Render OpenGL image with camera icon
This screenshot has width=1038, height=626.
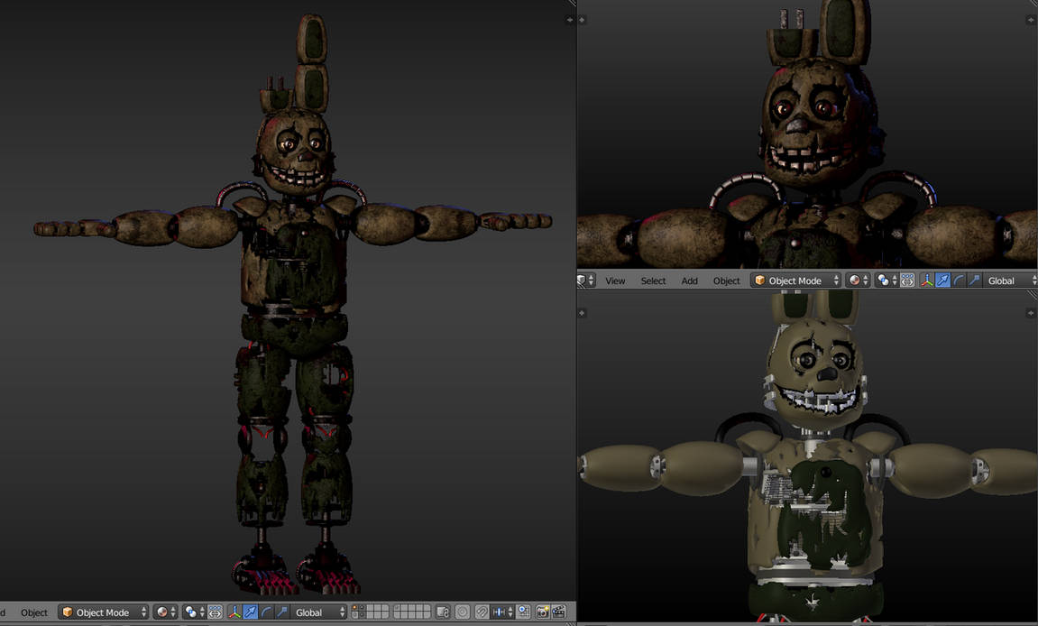543,612
